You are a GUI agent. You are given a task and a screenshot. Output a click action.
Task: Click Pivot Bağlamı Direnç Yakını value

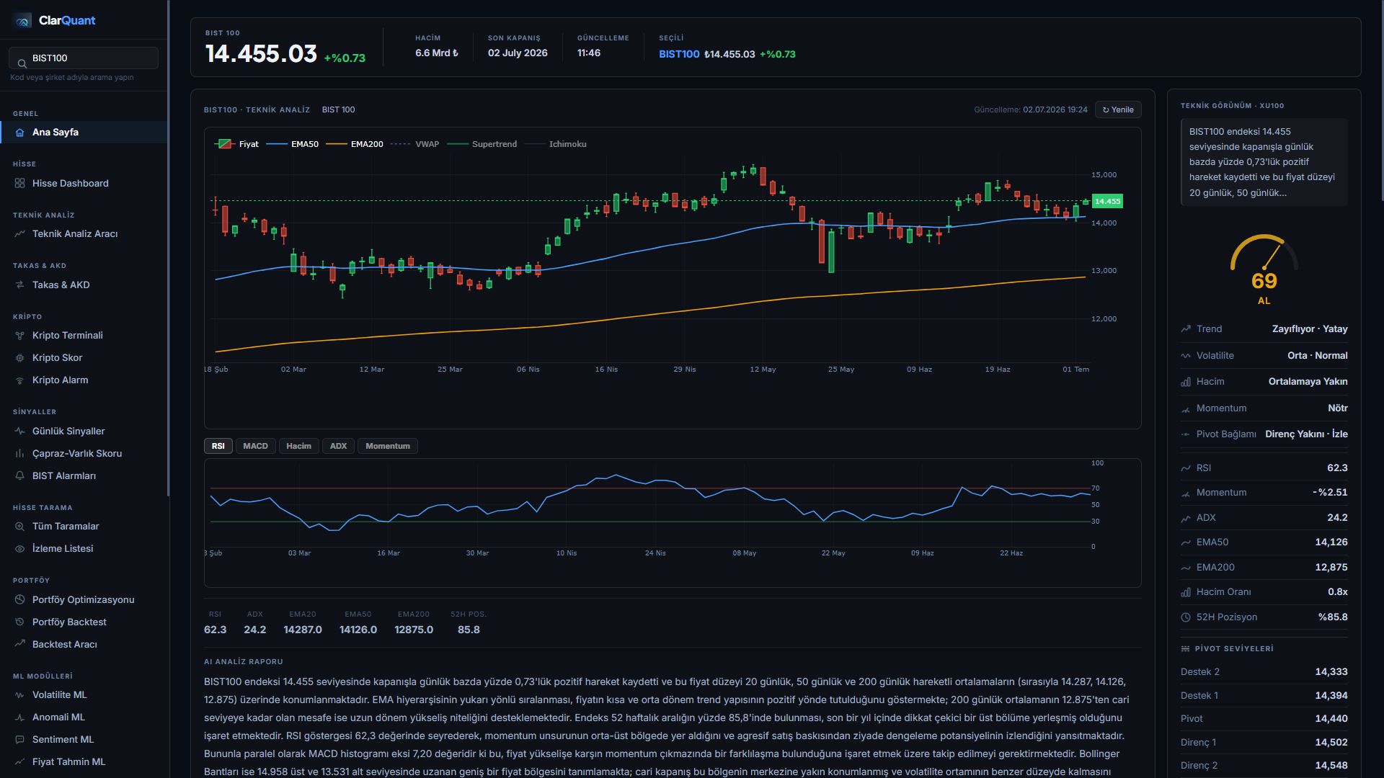pos(1306,434)
